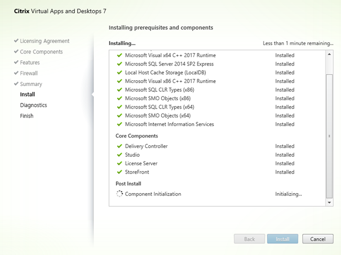Click the Citrix Virtual Apps and Desktops 7 title

[x=60, y=11]
